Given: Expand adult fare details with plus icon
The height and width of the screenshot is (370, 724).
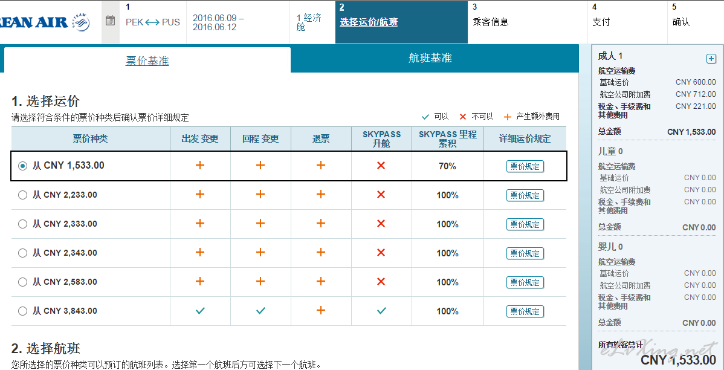Looking at the screenshot, I should pyautogui.click(x=711, y=58).
